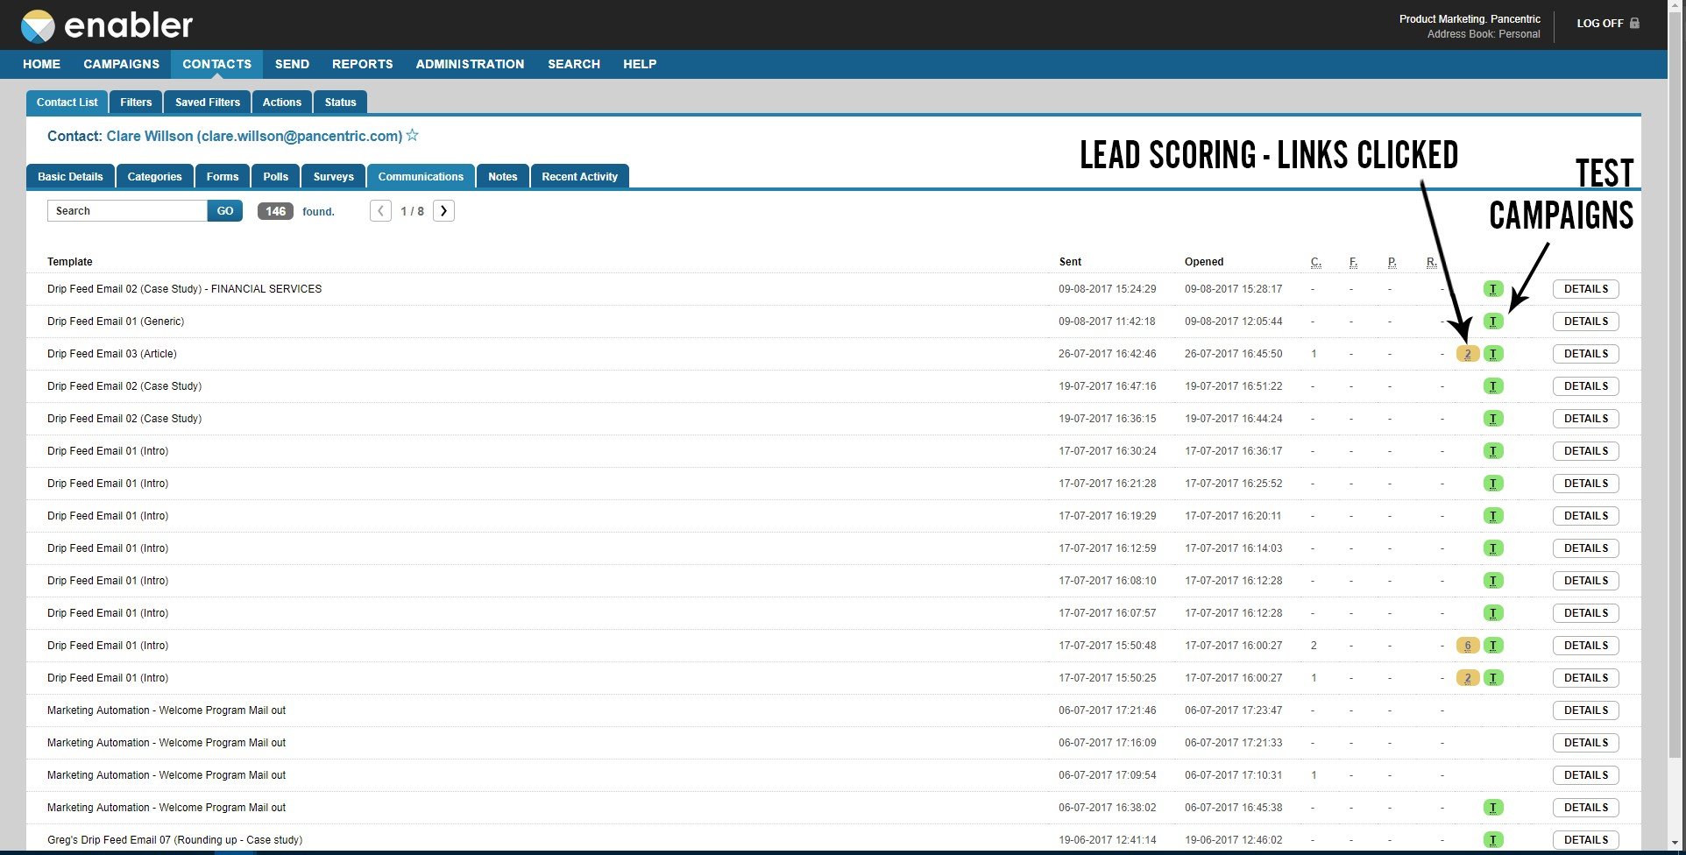This screenshot has height=855, width=1686.
Task: Click the page vertical scrollbar
Action: 1676,385
